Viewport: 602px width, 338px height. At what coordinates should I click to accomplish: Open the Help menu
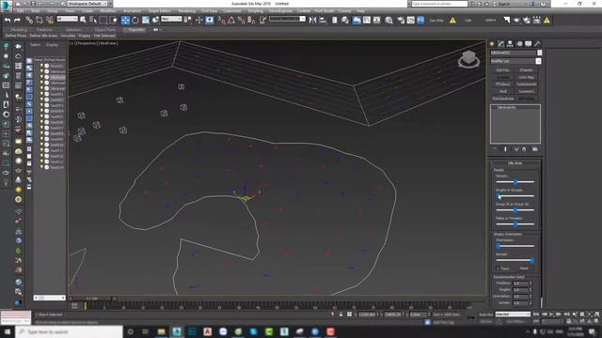[360, 11]
